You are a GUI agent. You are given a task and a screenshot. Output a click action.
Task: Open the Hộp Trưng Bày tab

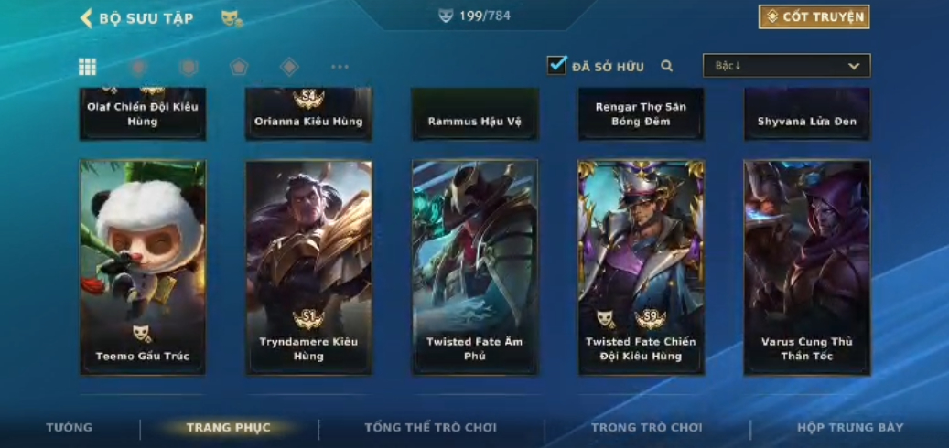(x=850, y=428)
